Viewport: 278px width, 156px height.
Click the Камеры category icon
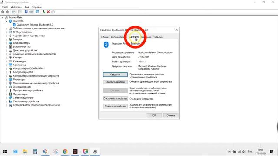(x=10, y=58)
